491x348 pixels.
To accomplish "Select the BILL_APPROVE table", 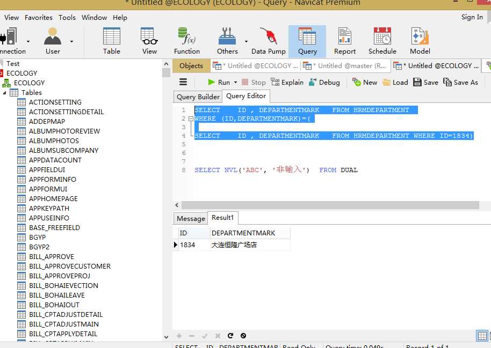I will pos(52,257).
